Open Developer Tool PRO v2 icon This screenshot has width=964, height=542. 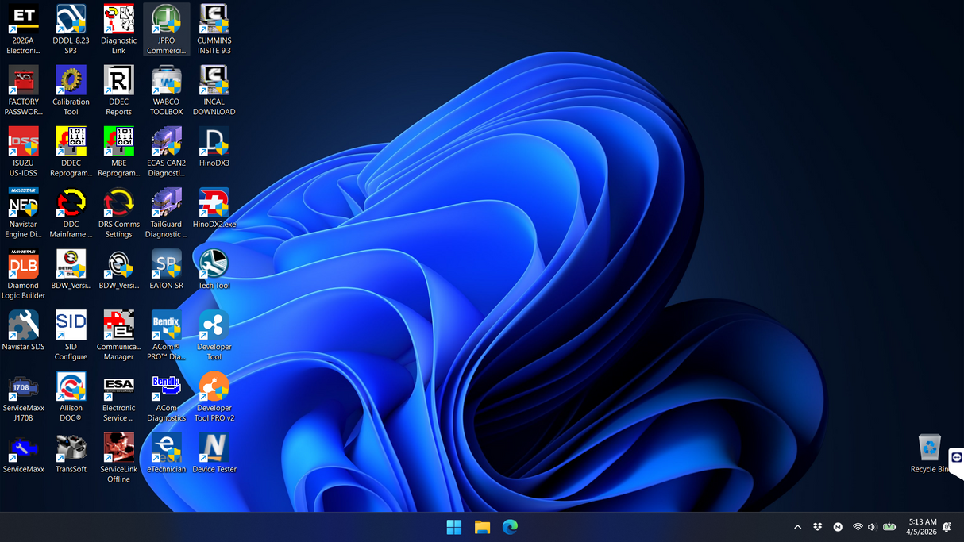214,396
